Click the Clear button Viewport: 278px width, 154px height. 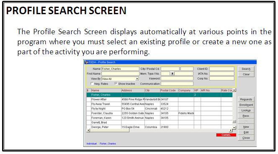[x=246, y=74]
